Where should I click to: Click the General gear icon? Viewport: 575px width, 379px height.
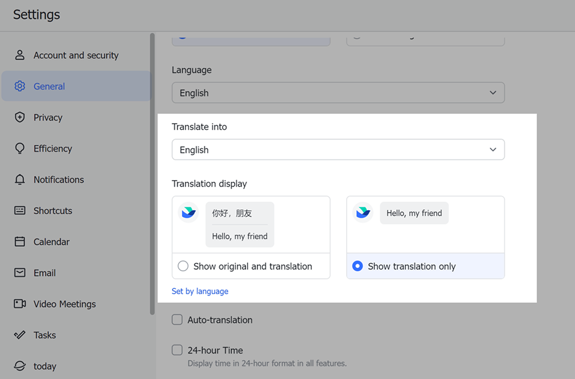(20, 86)
